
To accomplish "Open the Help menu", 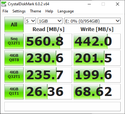I will [x=49, y=11].
